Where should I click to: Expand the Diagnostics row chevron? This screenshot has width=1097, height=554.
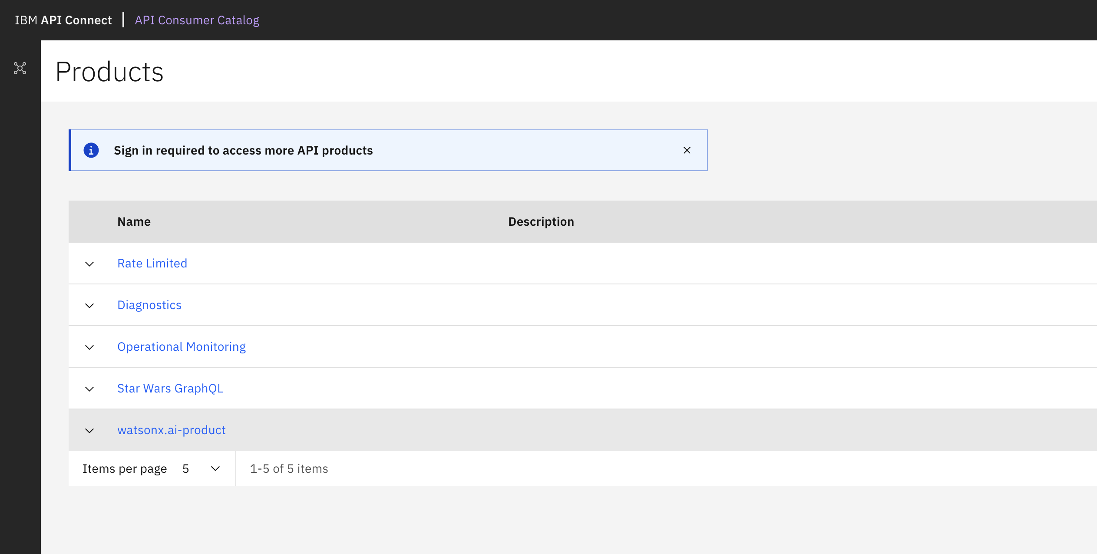pos(89,306)
